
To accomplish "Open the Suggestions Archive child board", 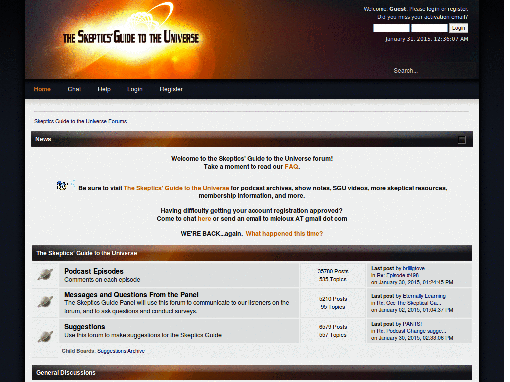I will click(121, 351).
